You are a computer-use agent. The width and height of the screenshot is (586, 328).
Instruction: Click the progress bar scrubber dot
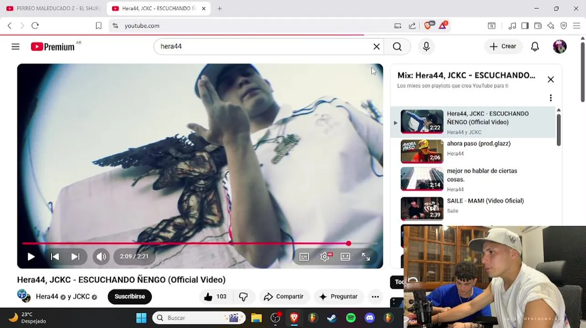click(x=349, y=244)
